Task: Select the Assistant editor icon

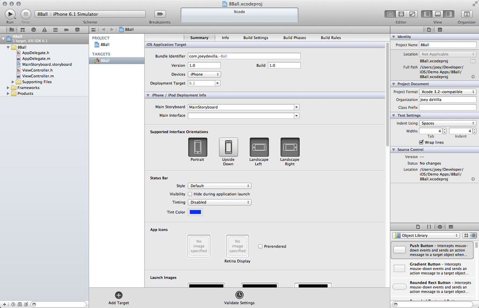Action: [x=401, y=14]
